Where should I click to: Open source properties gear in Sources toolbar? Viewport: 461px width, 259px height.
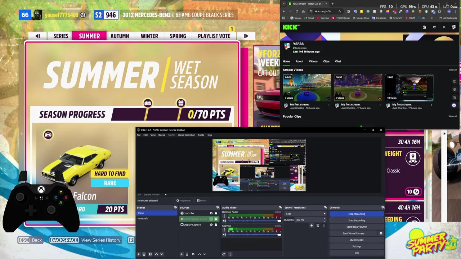193,254
